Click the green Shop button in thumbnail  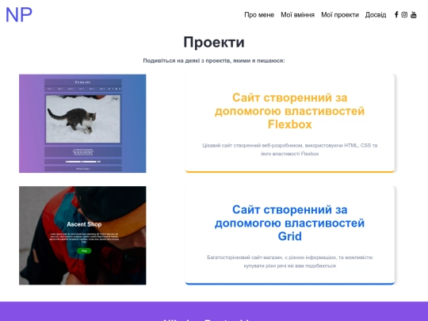coord(84,250)
